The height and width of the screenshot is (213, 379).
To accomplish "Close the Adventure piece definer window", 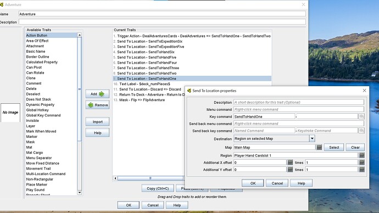I will (x=303, y=4).
